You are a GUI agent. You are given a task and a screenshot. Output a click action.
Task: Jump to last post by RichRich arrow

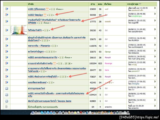(x=155, y=38)
